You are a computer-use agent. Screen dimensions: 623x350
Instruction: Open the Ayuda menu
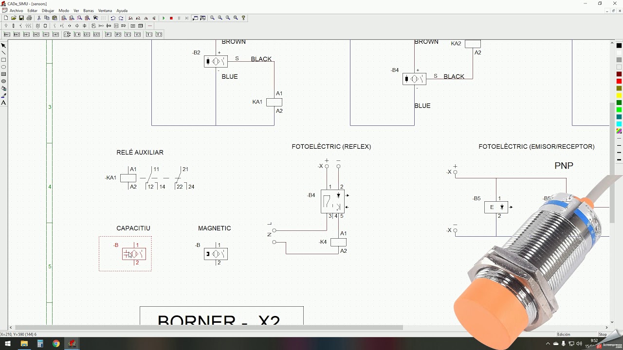[x=122, y=11]
